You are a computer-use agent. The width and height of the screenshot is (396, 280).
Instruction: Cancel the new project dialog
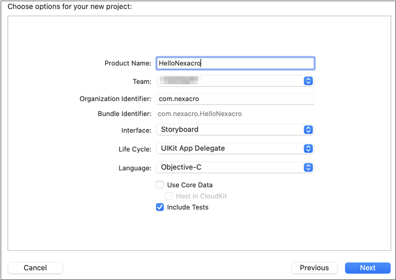[35, 268]
